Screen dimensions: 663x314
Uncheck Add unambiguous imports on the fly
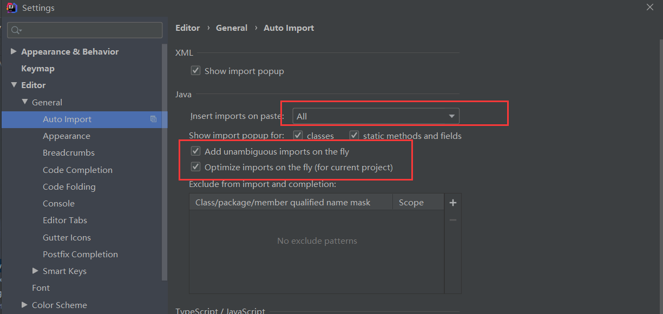coord(196,152)
